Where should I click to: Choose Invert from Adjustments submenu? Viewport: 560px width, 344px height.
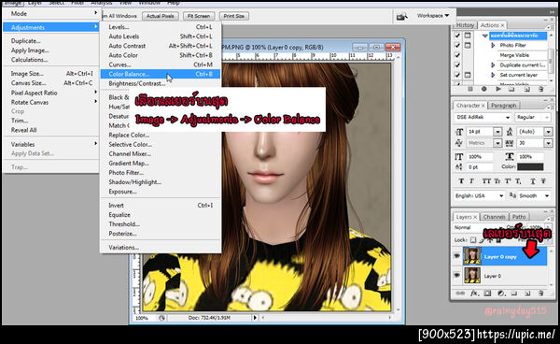pyautogui.click(x=161, y=206)
